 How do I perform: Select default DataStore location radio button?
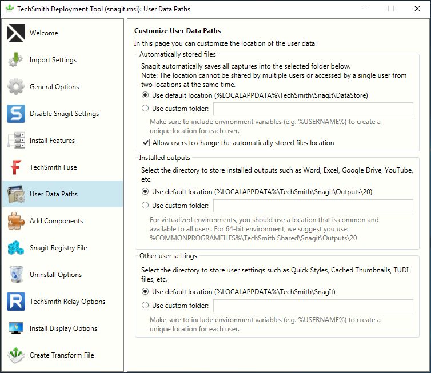(145, 95)
